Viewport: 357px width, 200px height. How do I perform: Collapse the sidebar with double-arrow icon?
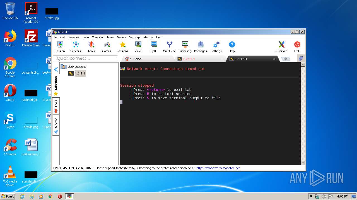56,69
